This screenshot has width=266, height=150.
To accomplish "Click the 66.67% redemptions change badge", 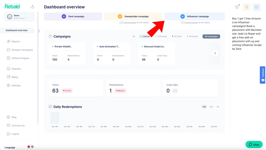I will tap(120, 91).
